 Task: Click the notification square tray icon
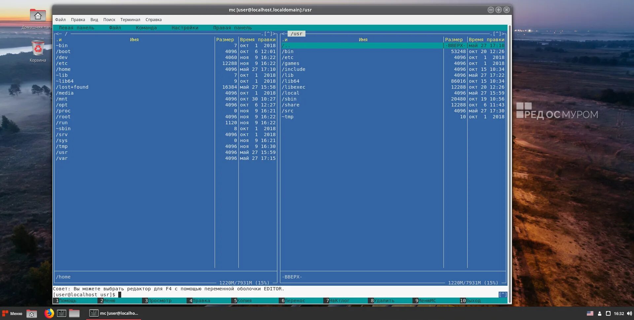click(x=608, y=313)
